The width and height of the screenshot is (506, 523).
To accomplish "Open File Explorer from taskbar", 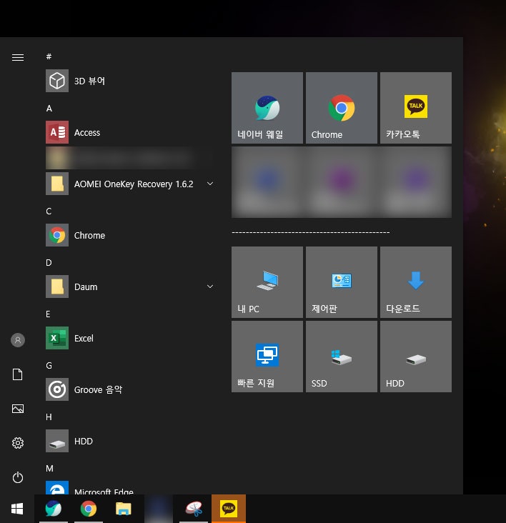I will (x=124, y=509).
